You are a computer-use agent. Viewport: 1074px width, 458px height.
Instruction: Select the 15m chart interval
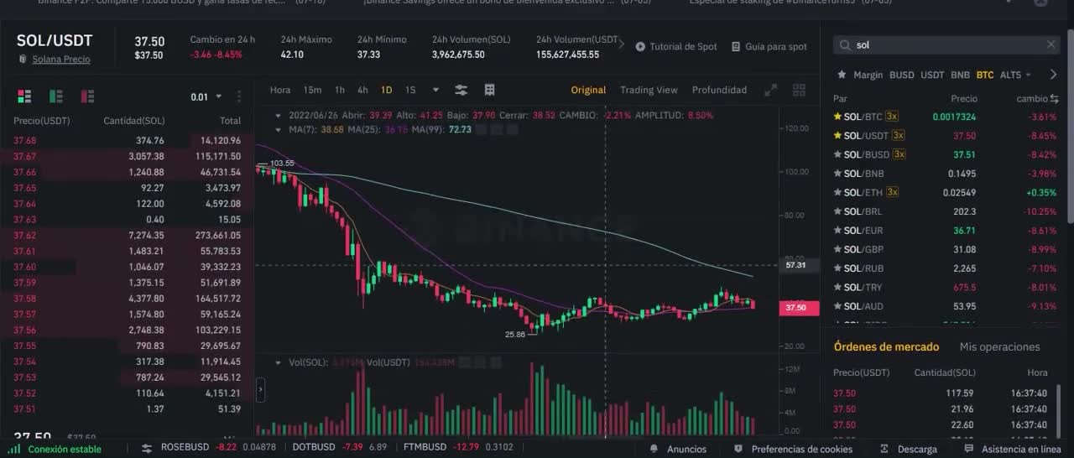pos(312,90)
